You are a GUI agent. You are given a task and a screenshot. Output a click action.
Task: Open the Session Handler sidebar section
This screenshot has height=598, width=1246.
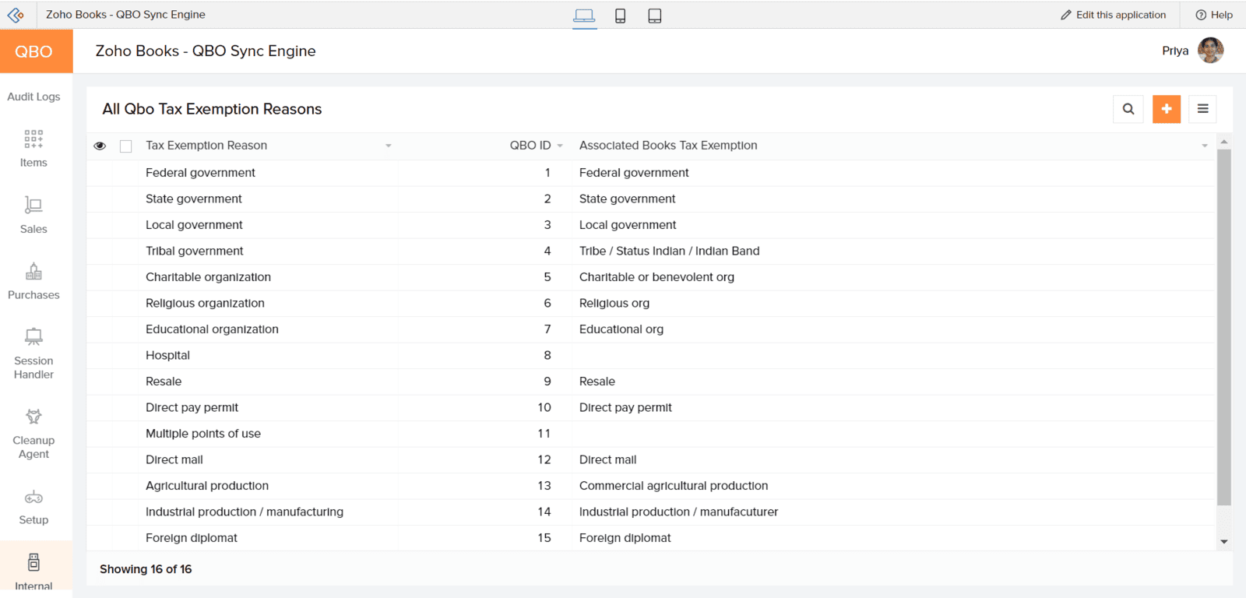pos(33,354)
